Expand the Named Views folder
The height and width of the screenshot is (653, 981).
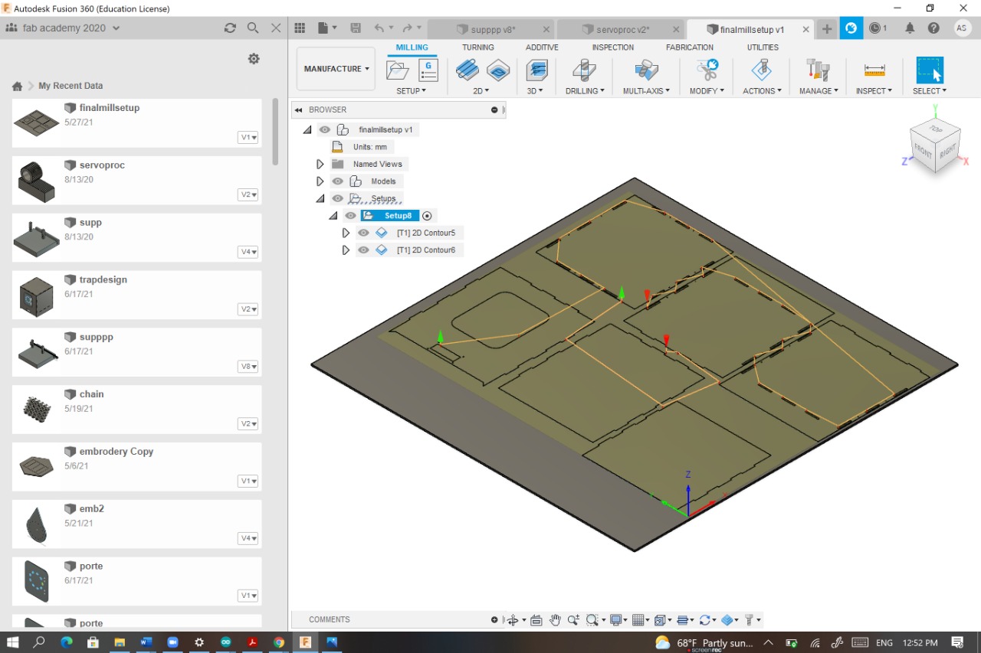(x=320, y=164)
